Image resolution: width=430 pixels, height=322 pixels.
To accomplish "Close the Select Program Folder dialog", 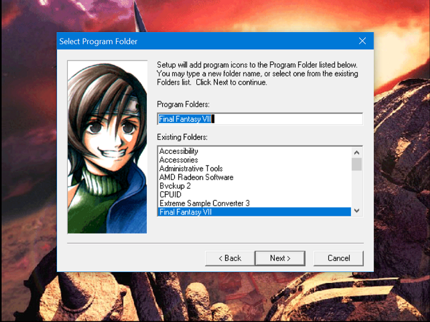I will pos(362,41).
